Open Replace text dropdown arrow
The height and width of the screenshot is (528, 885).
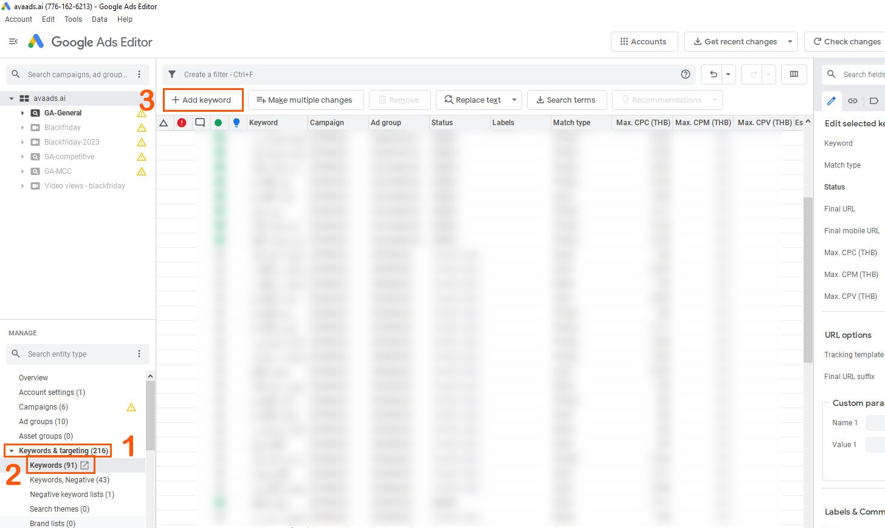514,100
